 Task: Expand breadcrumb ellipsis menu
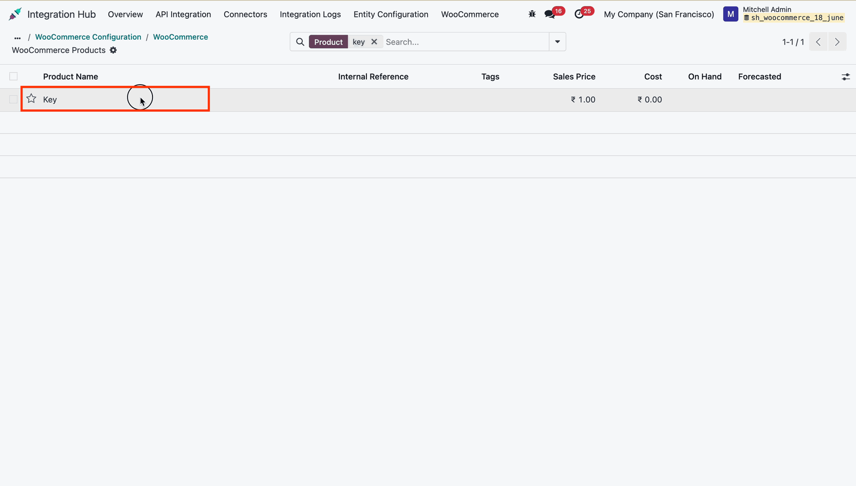coord(17,38)
